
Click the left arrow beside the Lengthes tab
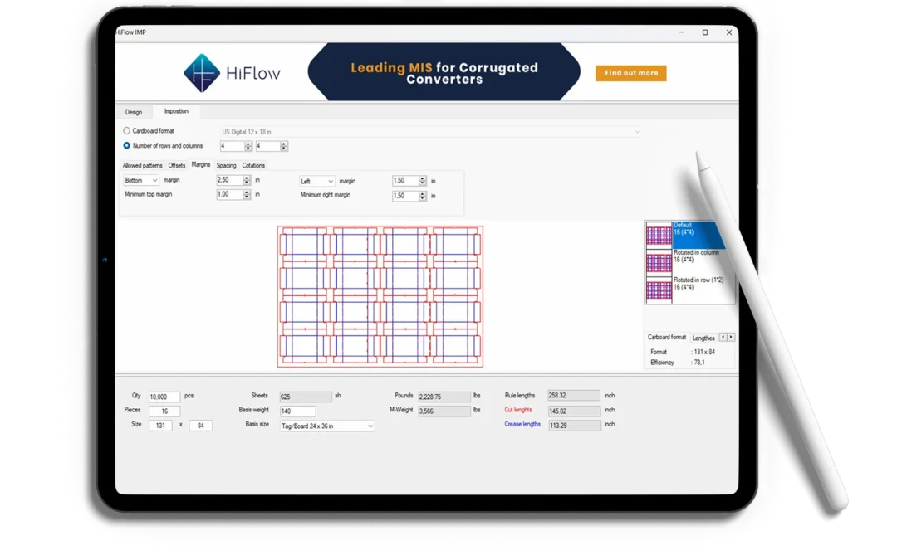coord(723,337)
